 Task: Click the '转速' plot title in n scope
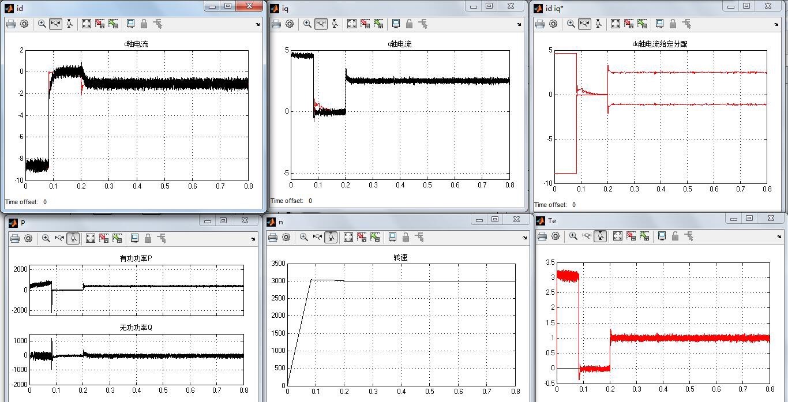point(400,257)
